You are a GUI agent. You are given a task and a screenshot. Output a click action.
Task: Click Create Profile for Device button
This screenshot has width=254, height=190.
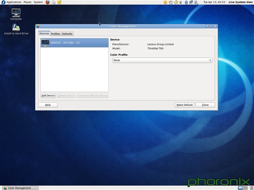pos(93,95)
